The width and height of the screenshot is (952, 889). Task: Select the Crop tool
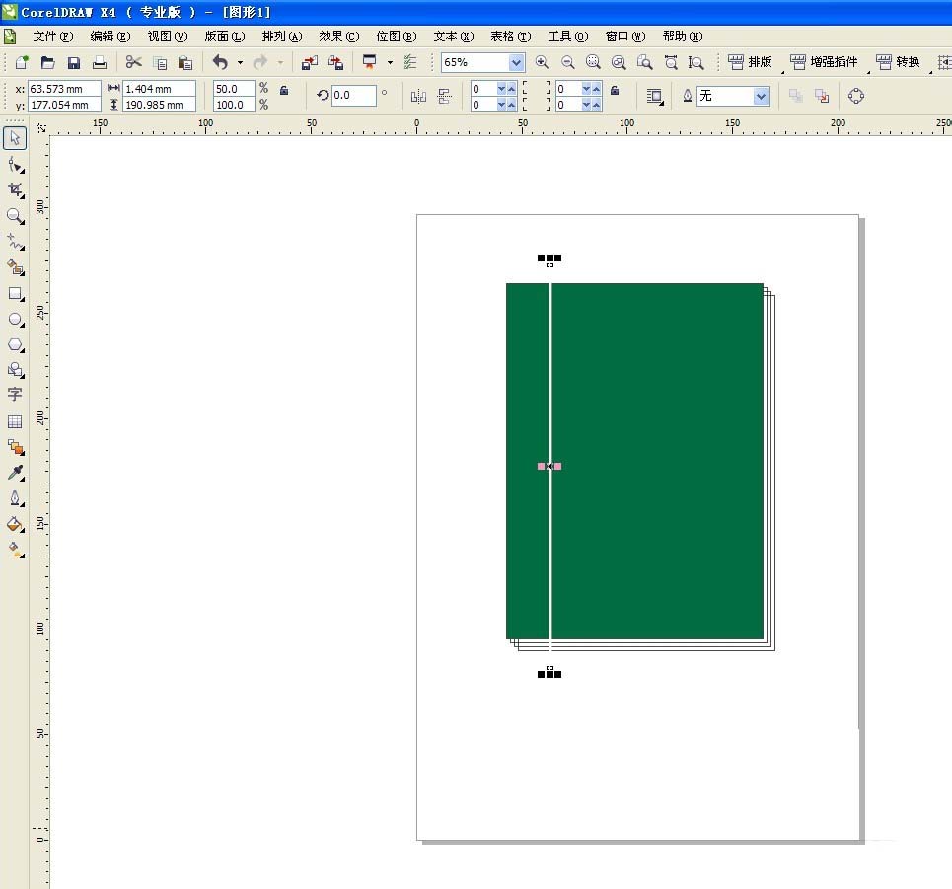click(15, 190)
